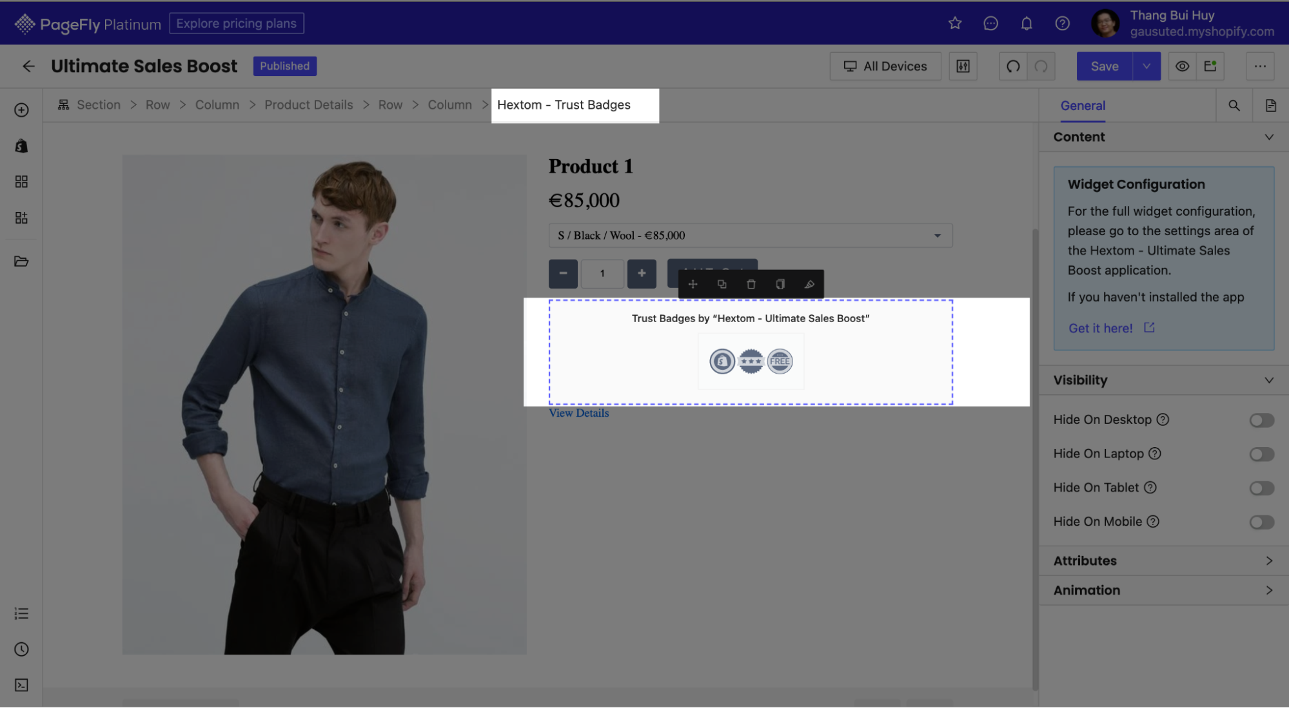The height and width of the screenshot is (708, 1289).
Task: Open notifications bell icon
Action: click(x=1027, y=24)
